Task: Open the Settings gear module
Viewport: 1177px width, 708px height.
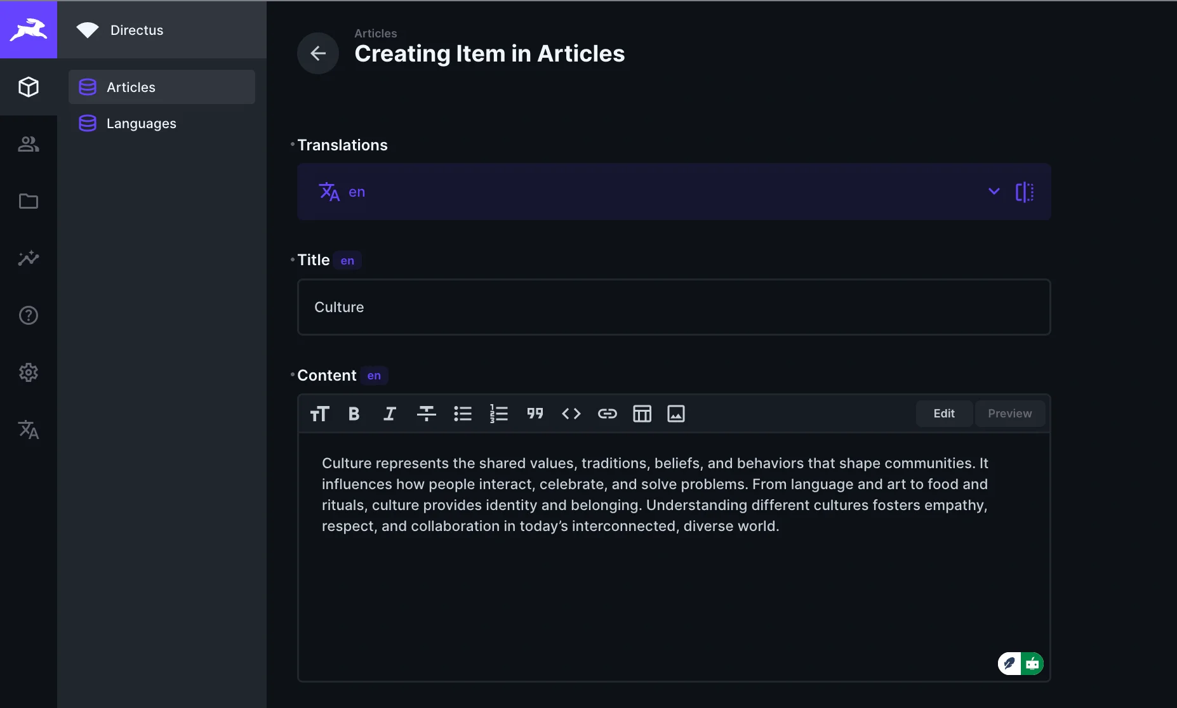Action: (x=29, y=372)
